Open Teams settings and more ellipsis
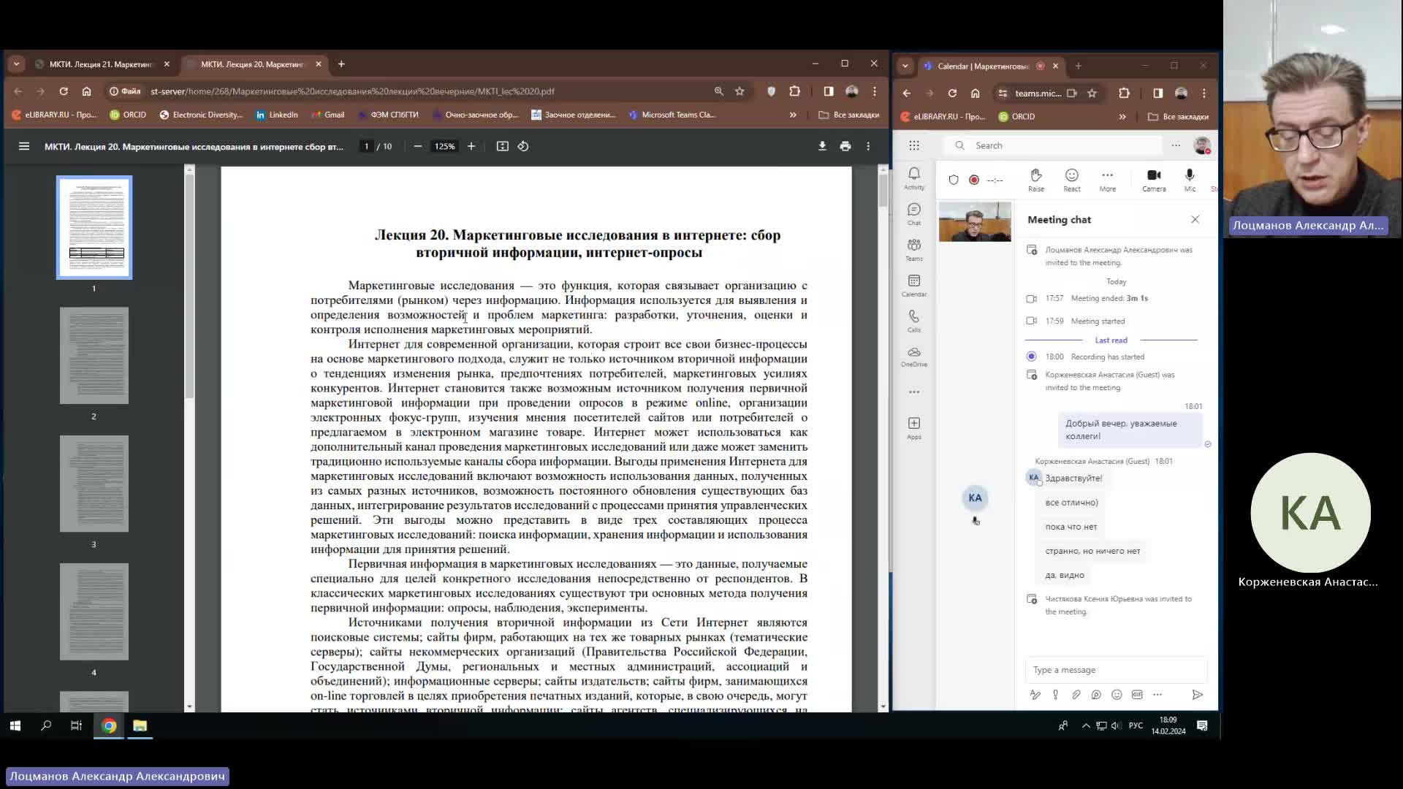 pyautogui.click(x=1176, y=145)
